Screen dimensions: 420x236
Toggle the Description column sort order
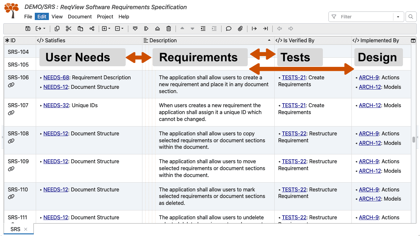tap(269, 40)
